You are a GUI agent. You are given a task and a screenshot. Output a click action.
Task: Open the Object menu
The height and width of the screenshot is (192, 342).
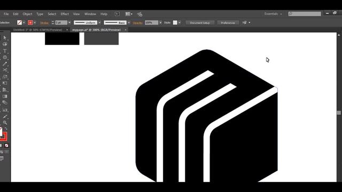27,14
